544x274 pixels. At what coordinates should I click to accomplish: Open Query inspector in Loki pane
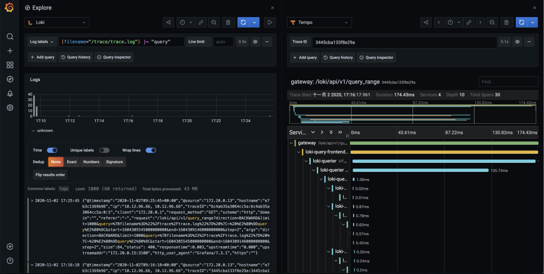coord(114,57)
